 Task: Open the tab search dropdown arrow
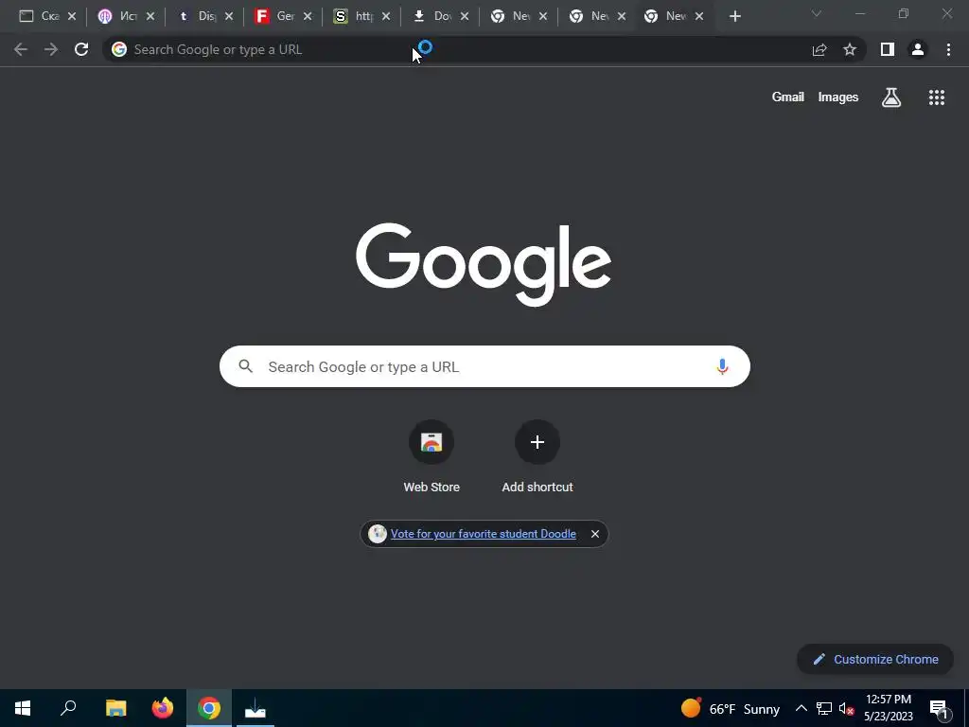coord(817,13)
